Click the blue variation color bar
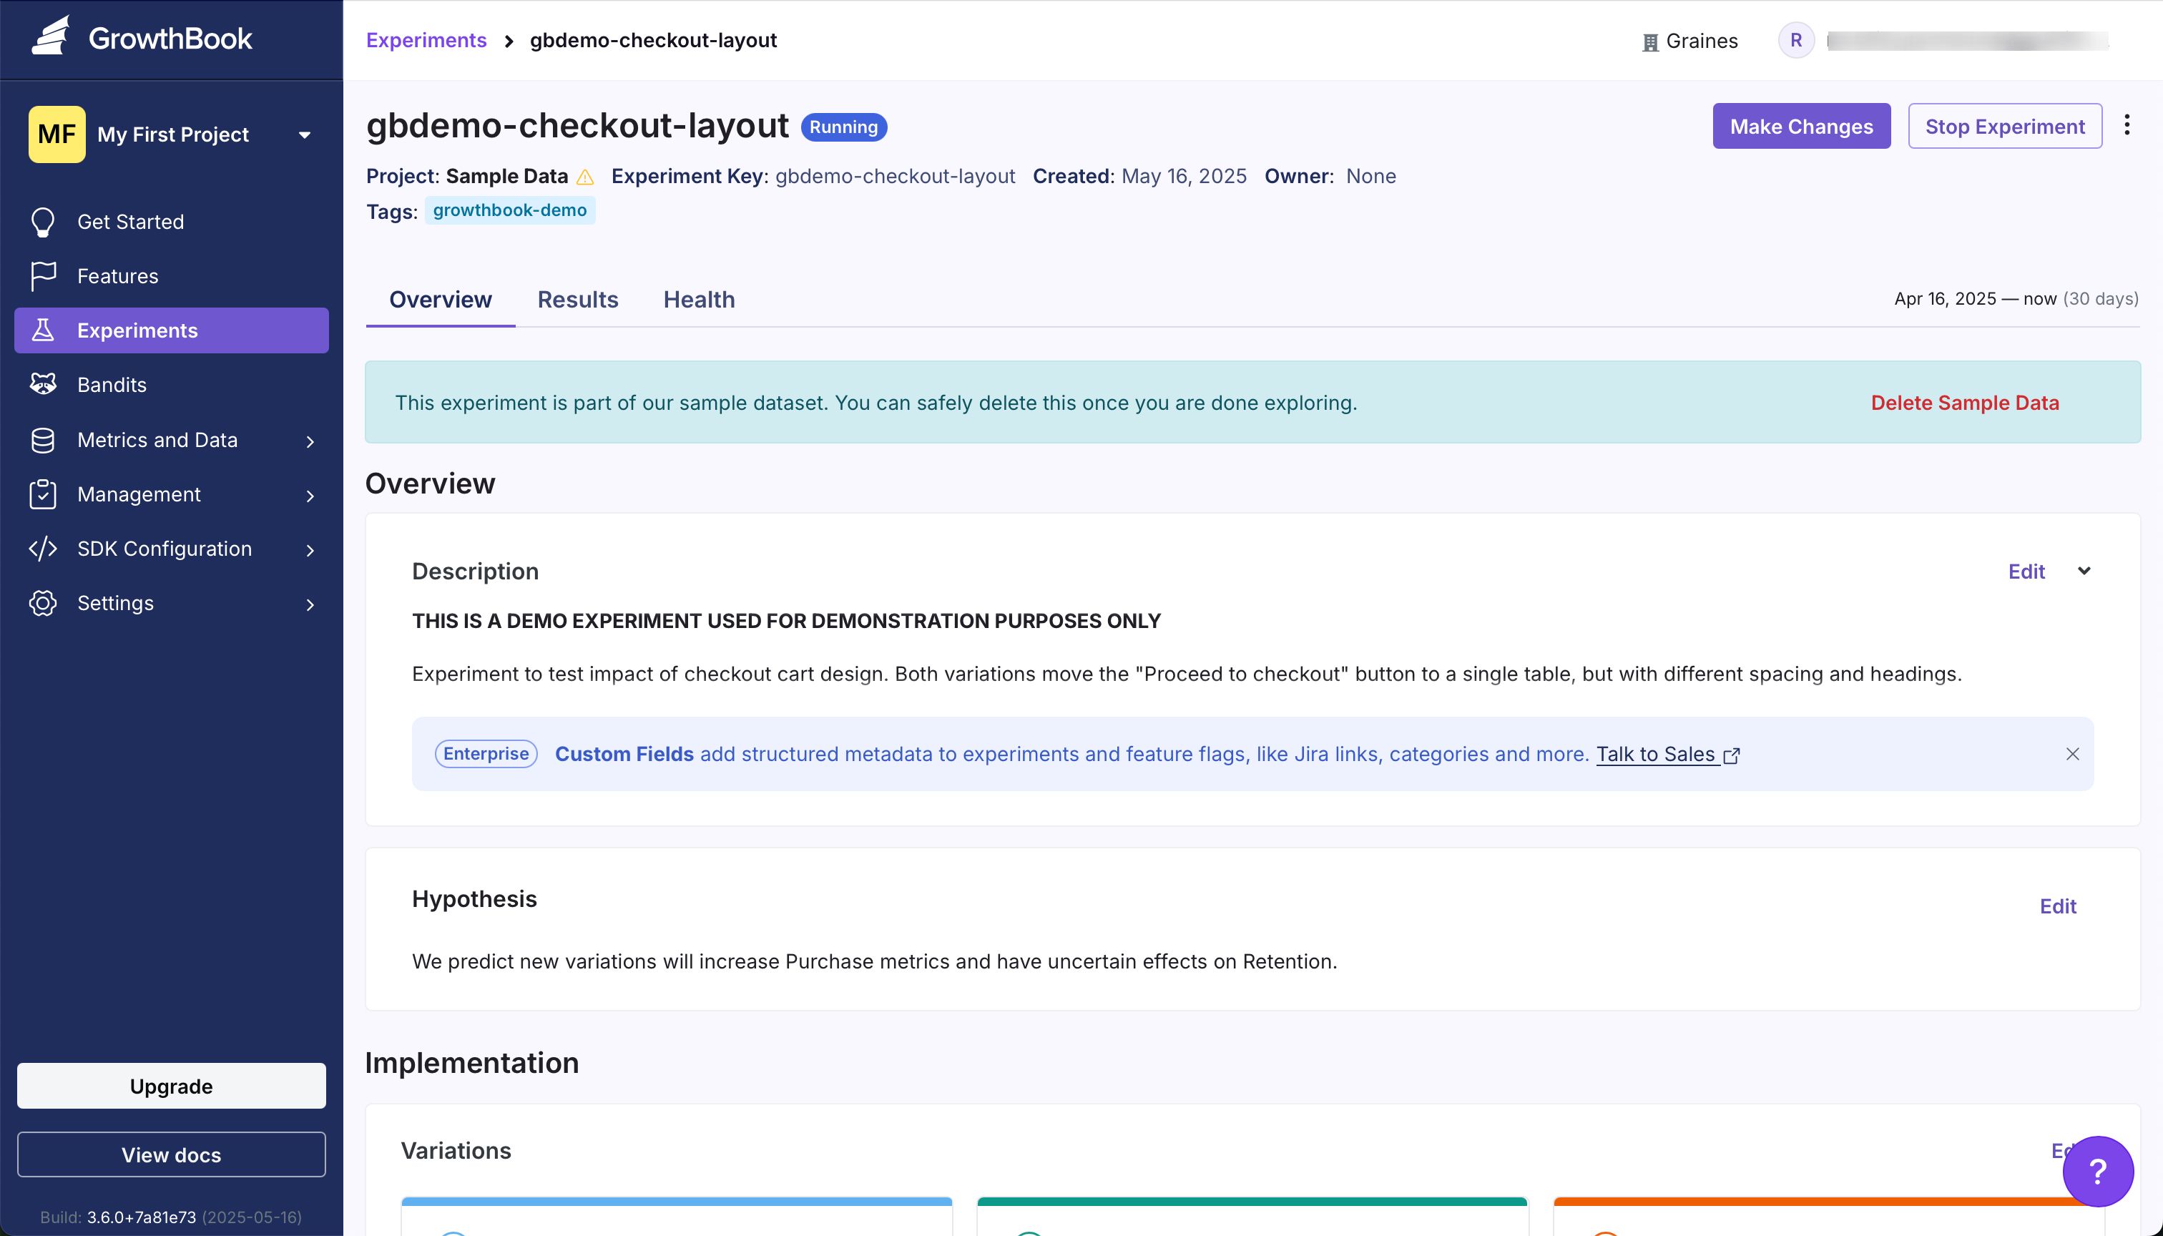Image resolution: width=2163 pixels, height=1236 pixels. point(677,1202)
